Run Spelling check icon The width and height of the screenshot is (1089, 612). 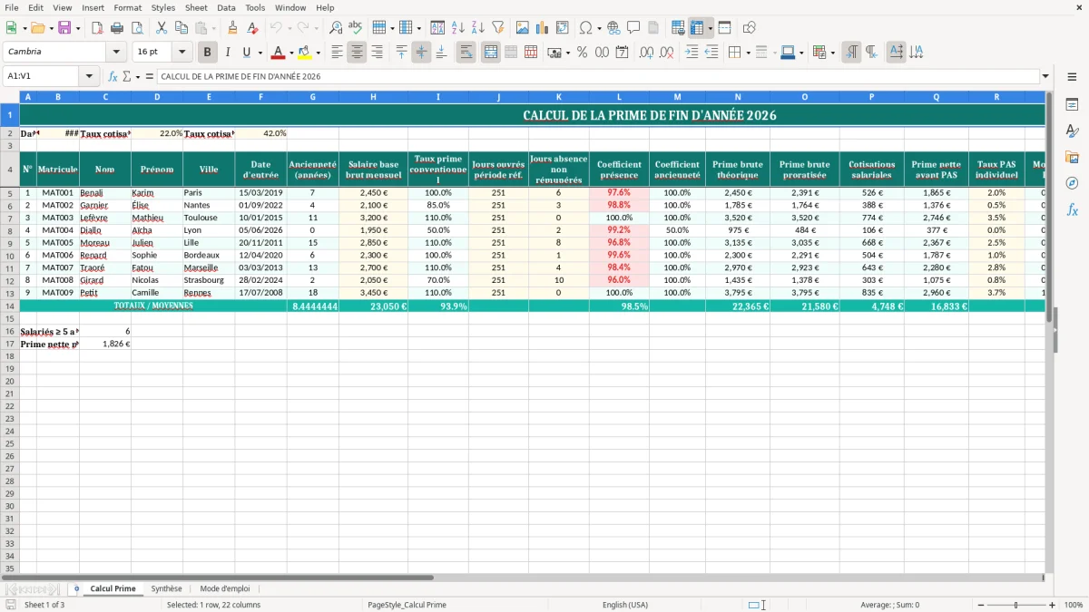pyautogui.click(x=356, y=28)
